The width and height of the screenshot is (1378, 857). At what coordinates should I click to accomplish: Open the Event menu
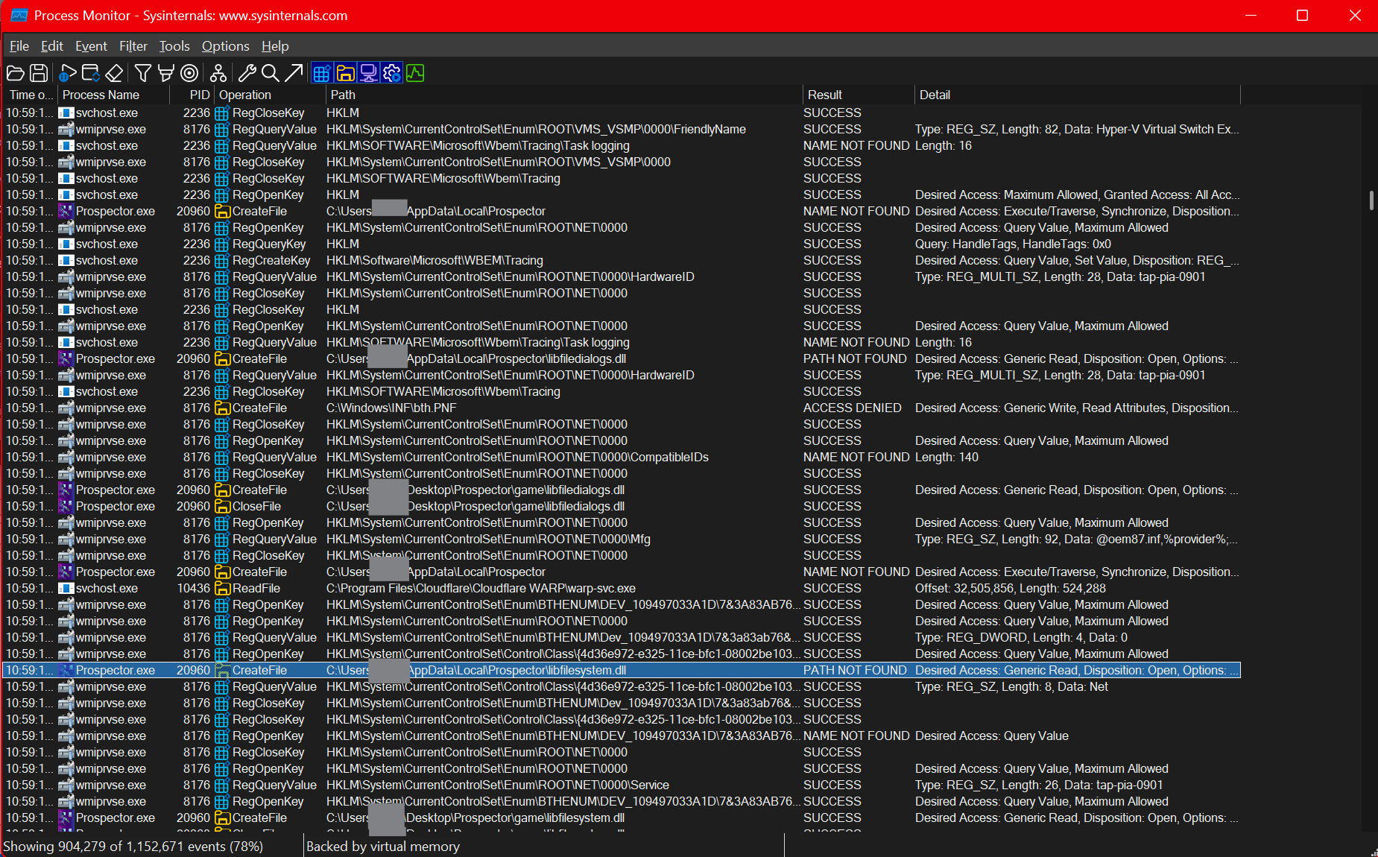point(92,46)
